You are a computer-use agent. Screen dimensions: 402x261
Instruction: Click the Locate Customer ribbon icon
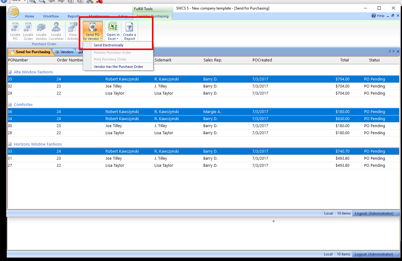click(x=56, y=31)
